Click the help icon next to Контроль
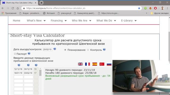Image resolution: width=170 pixels, height=95 pixels. coord(104,50)
